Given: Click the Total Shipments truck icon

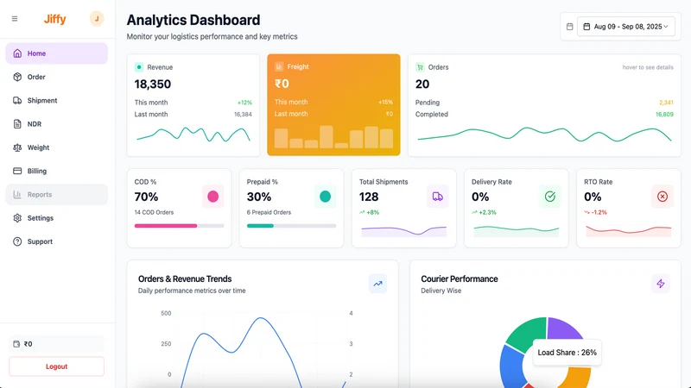Looking at the screenshot, I should click(438, 197).
